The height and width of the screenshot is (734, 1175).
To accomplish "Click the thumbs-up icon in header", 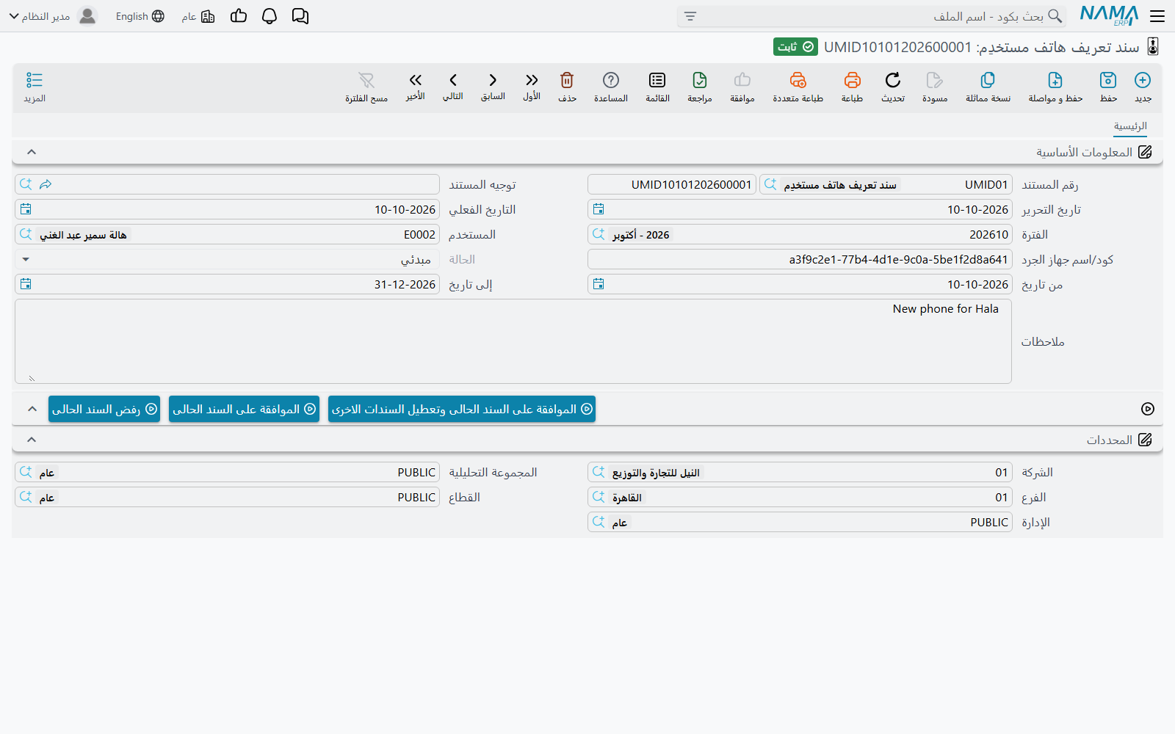I will click(239, 16).
